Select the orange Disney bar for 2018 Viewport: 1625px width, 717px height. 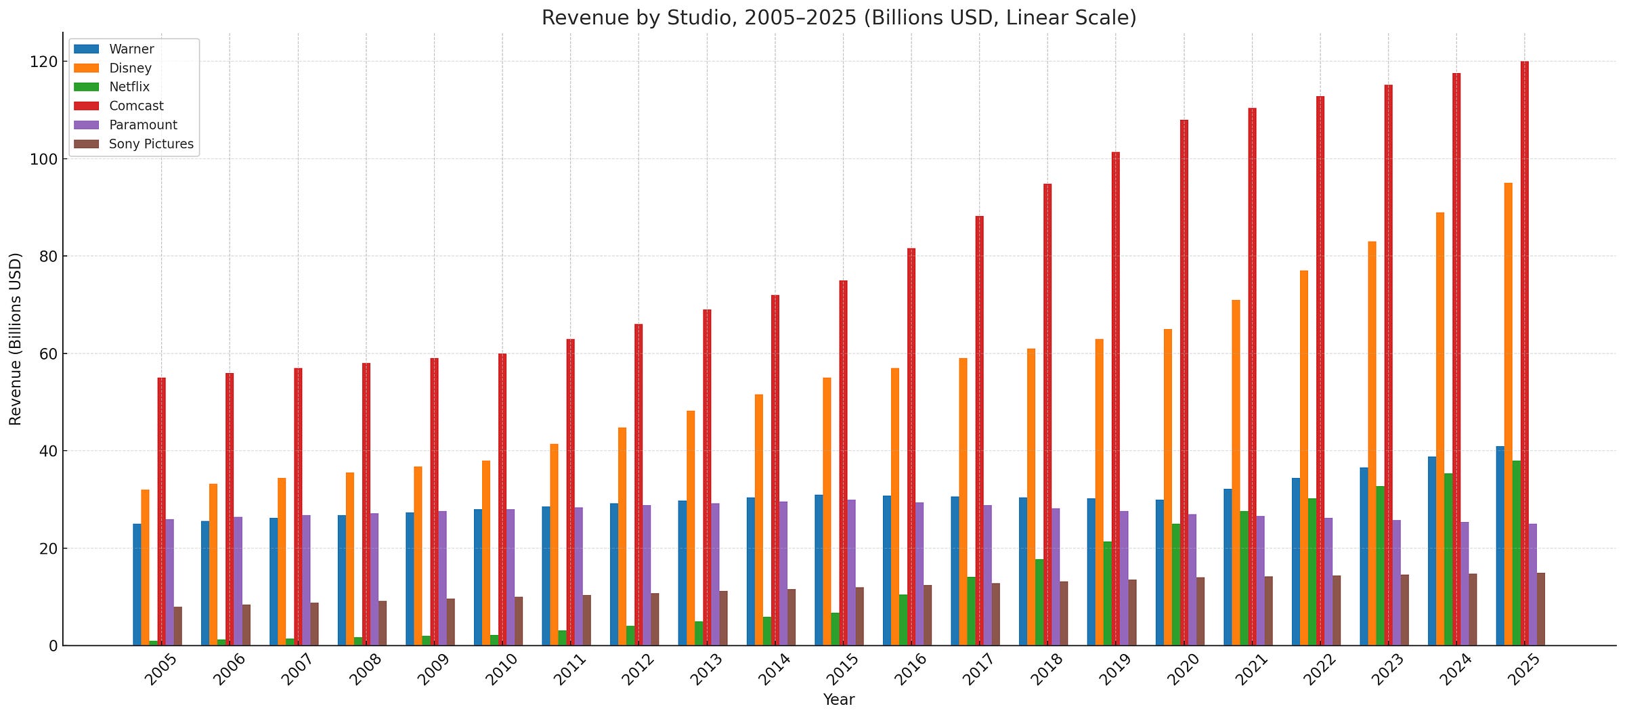tap(1031, 497)
